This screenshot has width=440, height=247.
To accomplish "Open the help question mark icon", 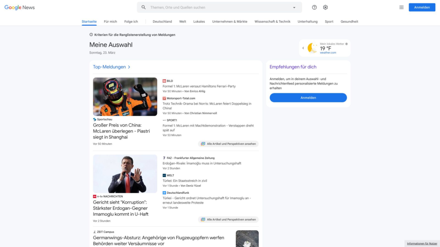I will [x=314, y=7].
